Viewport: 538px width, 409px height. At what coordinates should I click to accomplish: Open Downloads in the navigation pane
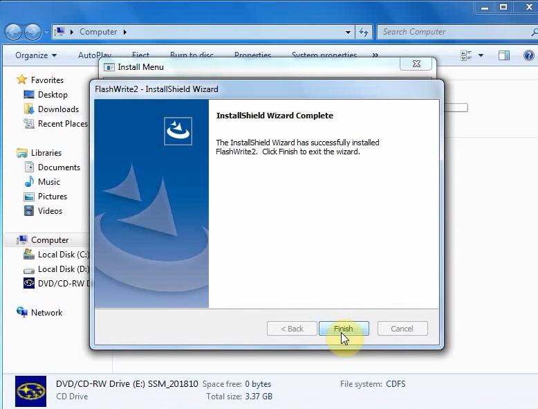[58, 109]
